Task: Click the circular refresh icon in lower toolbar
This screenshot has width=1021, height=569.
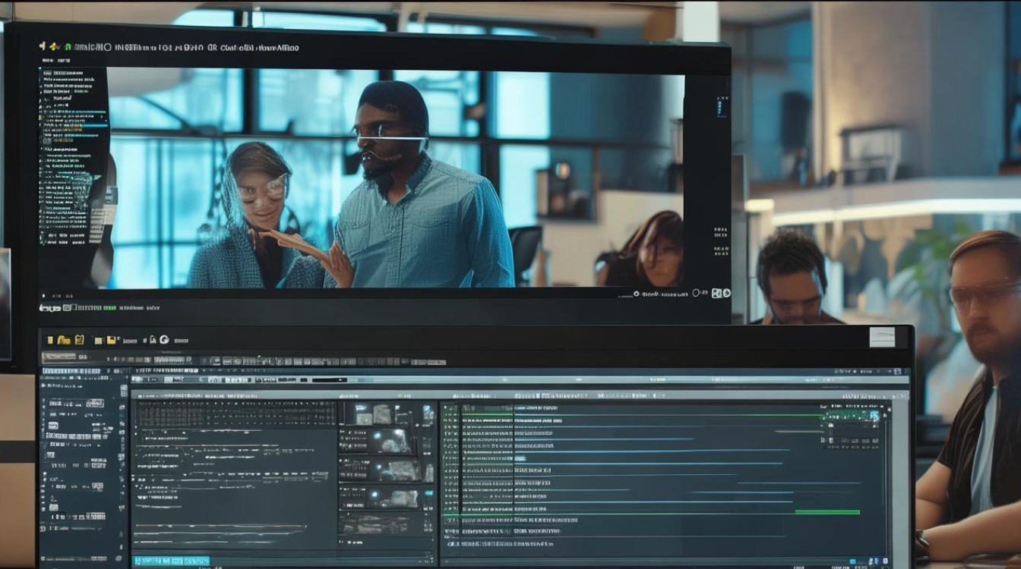Action: [x=164, y=340]
